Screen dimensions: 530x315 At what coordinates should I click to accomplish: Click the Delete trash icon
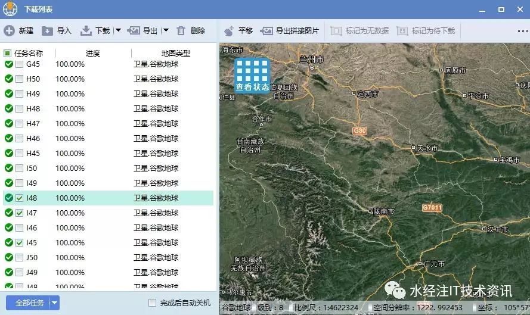pyautogui.click(x=181, y=31)
